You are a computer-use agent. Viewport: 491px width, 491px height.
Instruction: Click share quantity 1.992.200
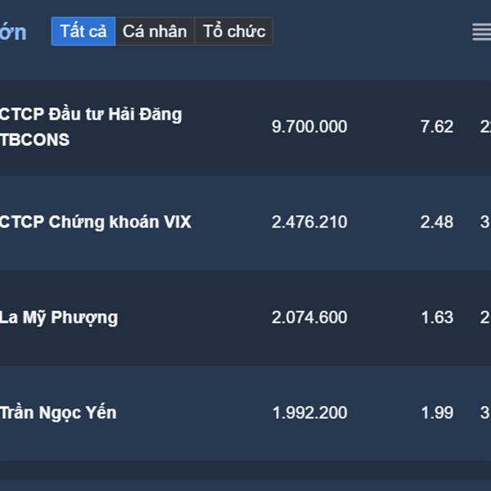(x=309, y=412)
